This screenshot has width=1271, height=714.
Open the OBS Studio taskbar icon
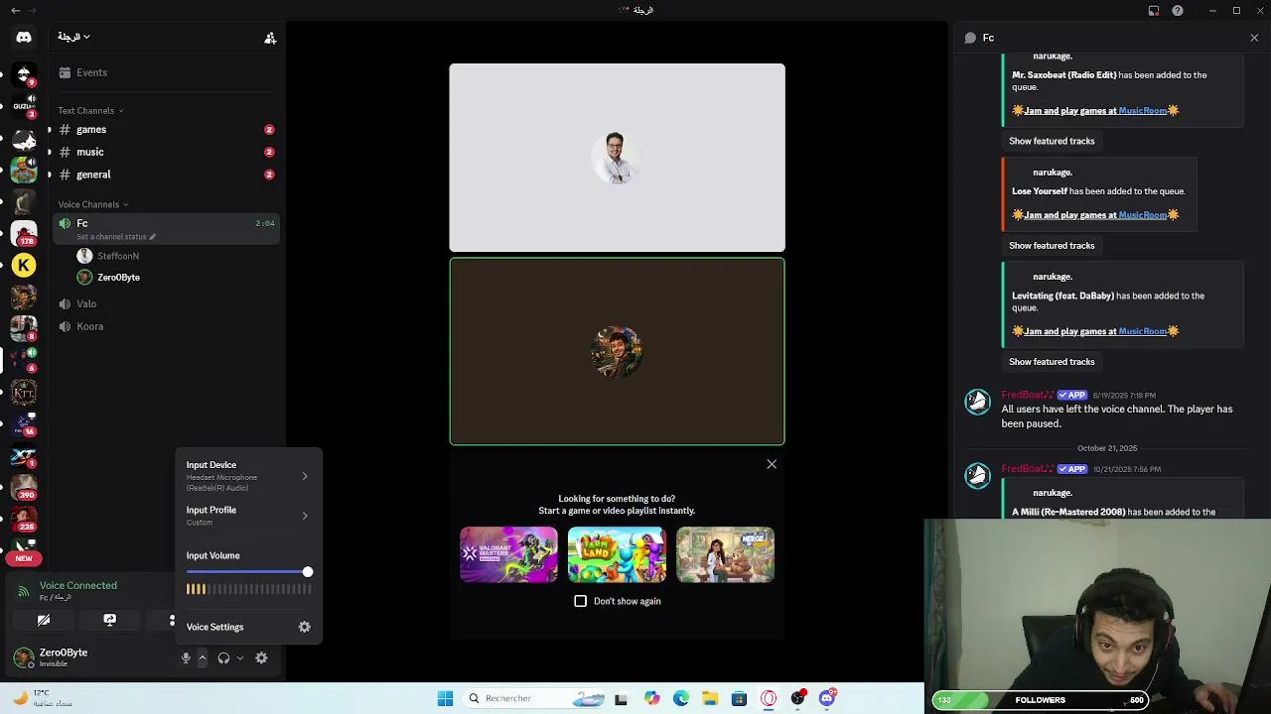798,698
